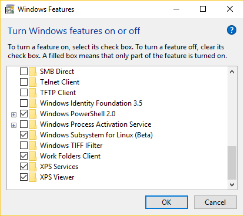Select the XPS Services label
244x216 pixels.
(x=59, y=167)
